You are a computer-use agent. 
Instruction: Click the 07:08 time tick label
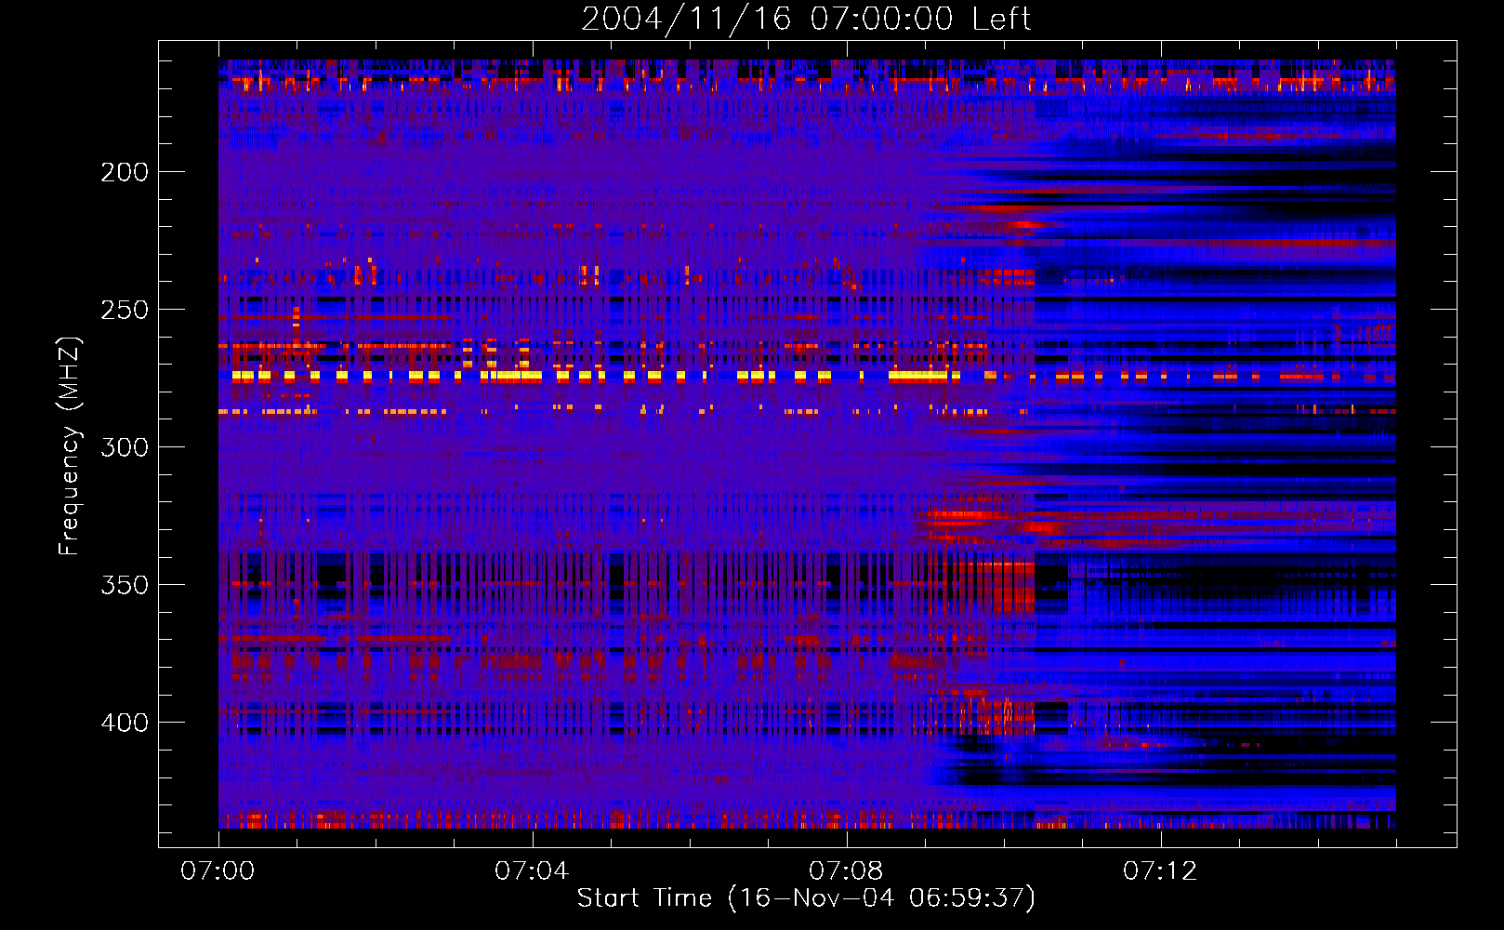pos(846,871)
